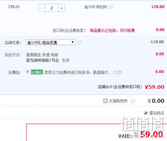The image size is (167, 141).
Task: Click the 卖家已为运费和进口税投保 description text
Action: tap(78, 72)
